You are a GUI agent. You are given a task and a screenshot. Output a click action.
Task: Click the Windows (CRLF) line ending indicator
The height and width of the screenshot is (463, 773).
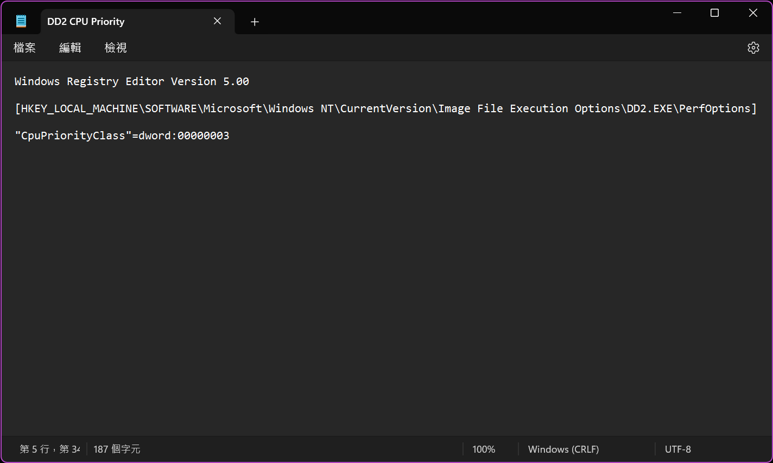563,449
